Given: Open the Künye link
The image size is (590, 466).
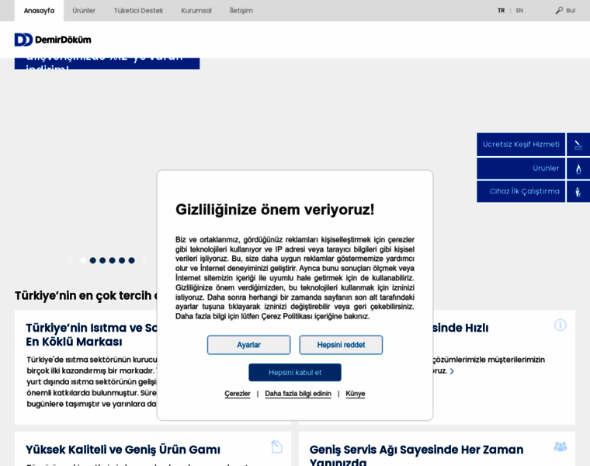Looking at the screenshot, I should tap(356, 393).
